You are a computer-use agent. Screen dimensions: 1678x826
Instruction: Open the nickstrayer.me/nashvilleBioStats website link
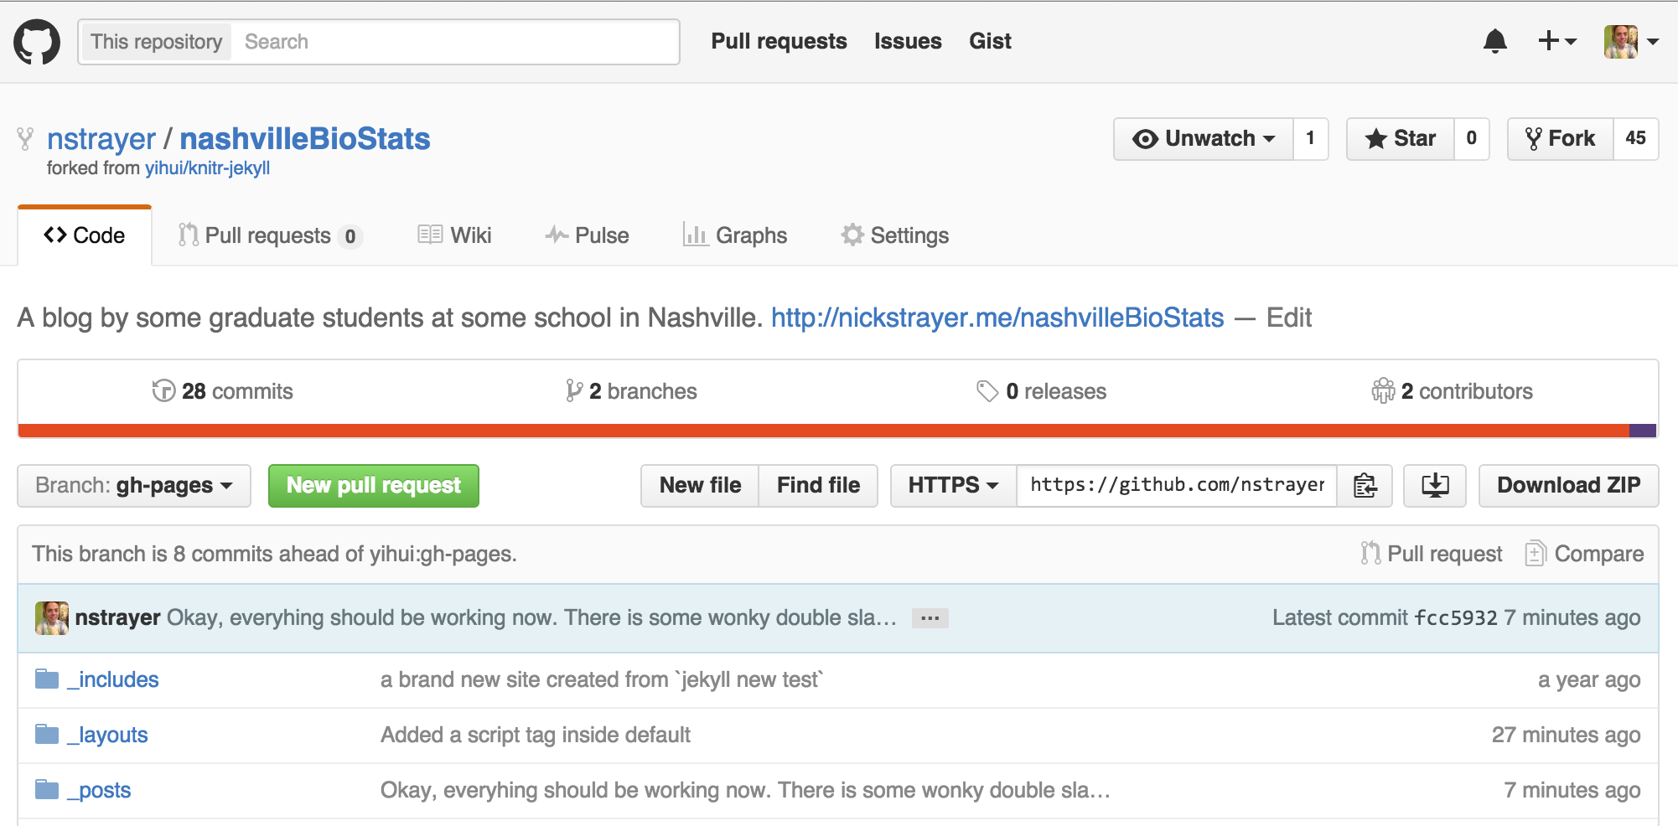click(997, 317)
